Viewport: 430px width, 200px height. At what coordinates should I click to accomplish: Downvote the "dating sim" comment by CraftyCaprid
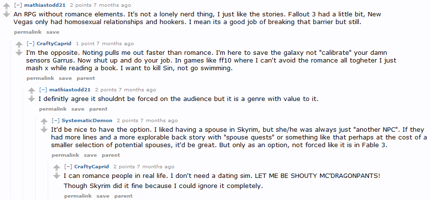click(56, 175)
